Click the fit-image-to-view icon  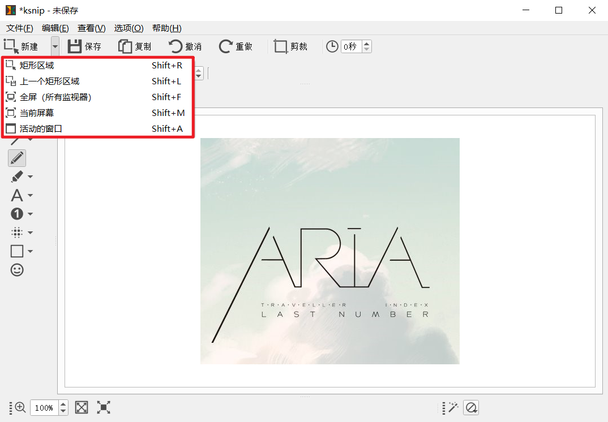82,407
